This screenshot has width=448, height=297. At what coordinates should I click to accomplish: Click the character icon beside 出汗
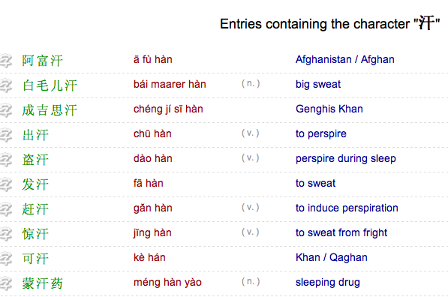pyautogui.click(x=6, y=135)
